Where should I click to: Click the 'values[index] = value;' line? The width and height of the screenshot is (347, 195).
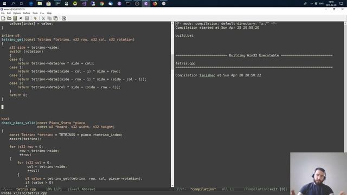(x=31, y=24)
